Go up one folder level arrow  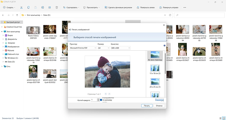click(x=17, y=15)
